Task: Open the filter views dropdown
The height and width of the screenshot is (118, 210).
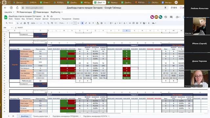Action: pyautogui.click(x=144, y=23)
